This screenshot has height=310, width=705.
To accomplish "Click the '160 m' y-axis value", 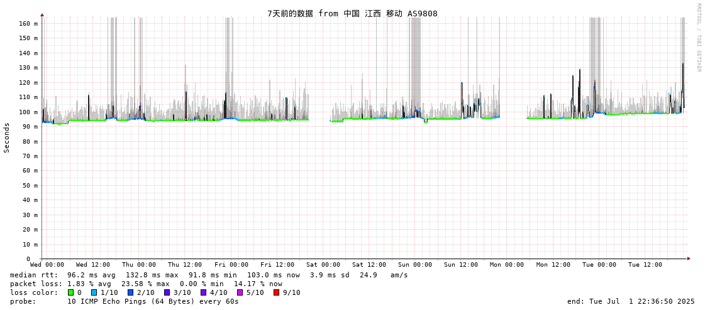I will point(28,23).
